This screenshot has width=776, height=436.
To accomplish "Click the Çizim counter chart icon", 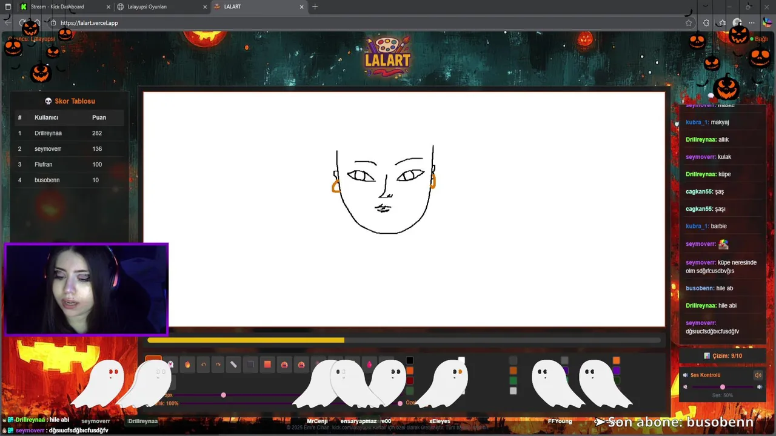I will [706, 356].
